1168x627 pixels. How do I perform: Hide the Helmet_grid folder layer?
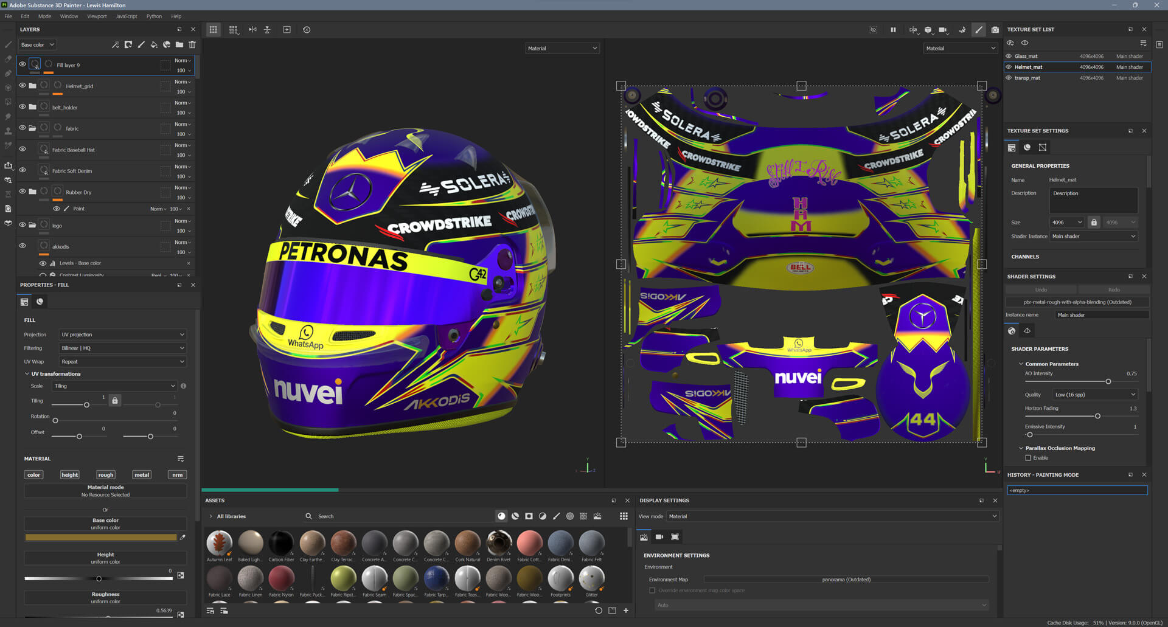tap(23, 85)
